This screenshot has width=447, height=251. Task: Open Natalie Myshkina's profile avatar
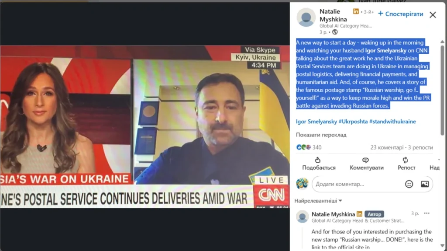pyautogui.click(x=306, y=17)
